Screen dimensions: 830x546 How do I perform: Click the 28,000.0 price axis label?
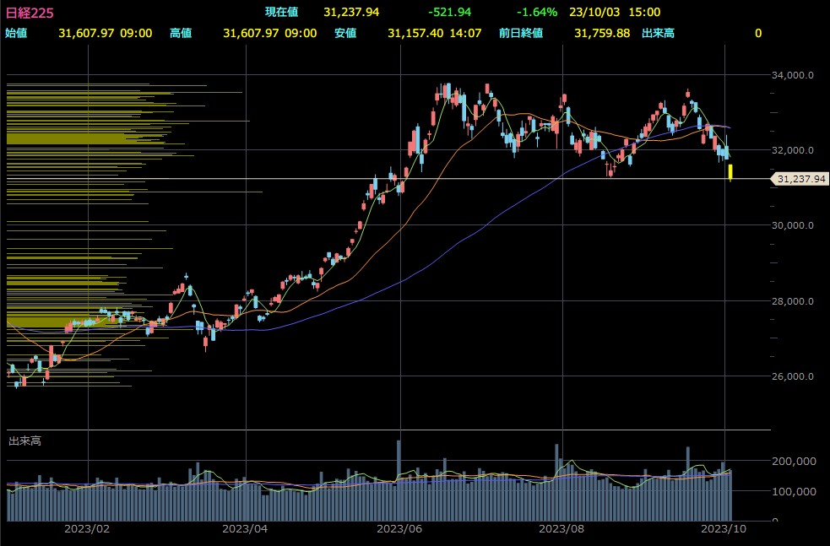pyautogui.click(x=793, y=301)
